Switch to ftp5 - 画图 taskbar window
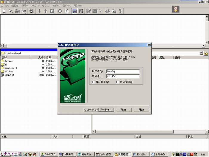The height and width of the screenshot is (157, 209). (x=105, y=154)
